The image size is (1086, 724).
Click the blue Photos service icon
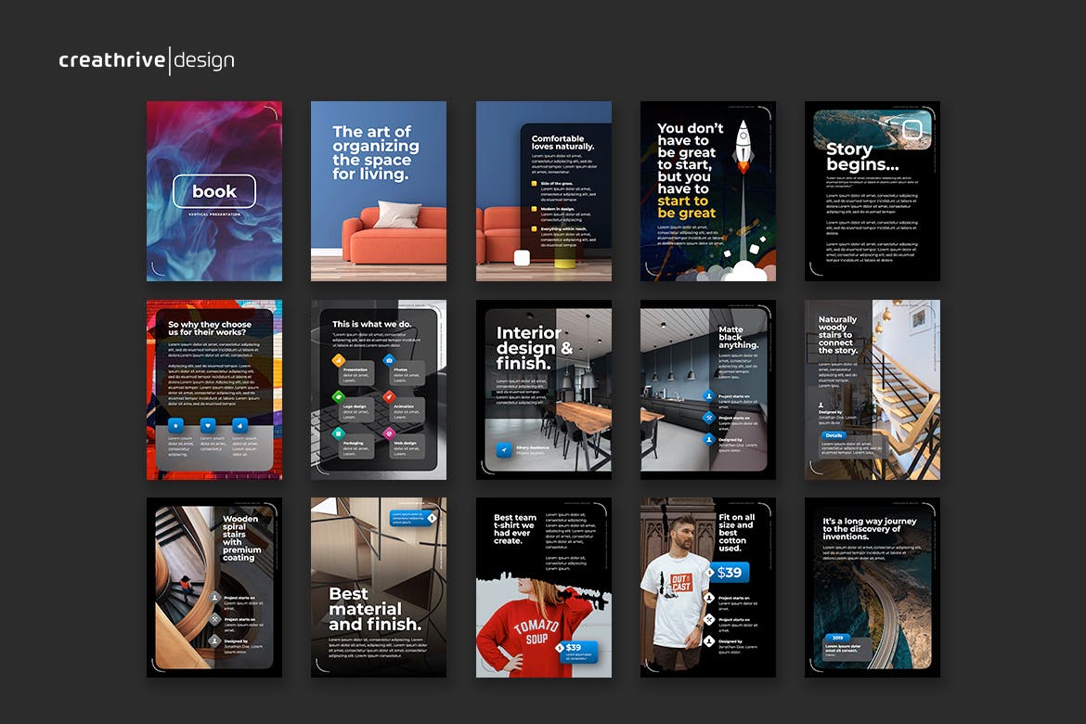(x=389, y=359)
